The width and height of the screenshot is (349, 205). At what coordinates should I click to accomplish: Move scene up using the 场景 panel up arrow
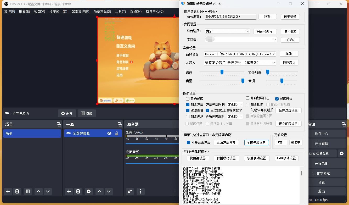pyautogui.click(x=38, y=191)
